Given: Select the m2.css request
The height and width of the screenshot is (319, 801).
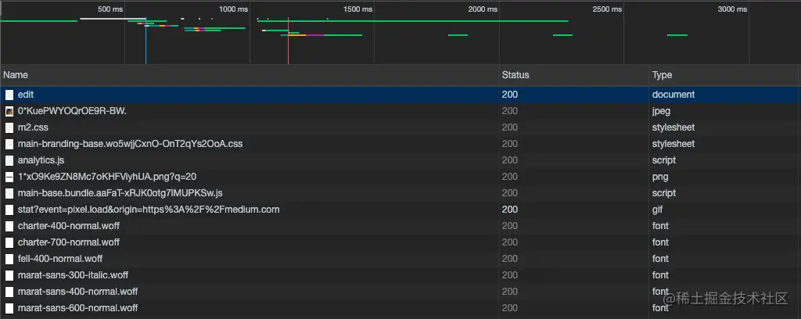Looking at the screenshot, I should (400, 127).
